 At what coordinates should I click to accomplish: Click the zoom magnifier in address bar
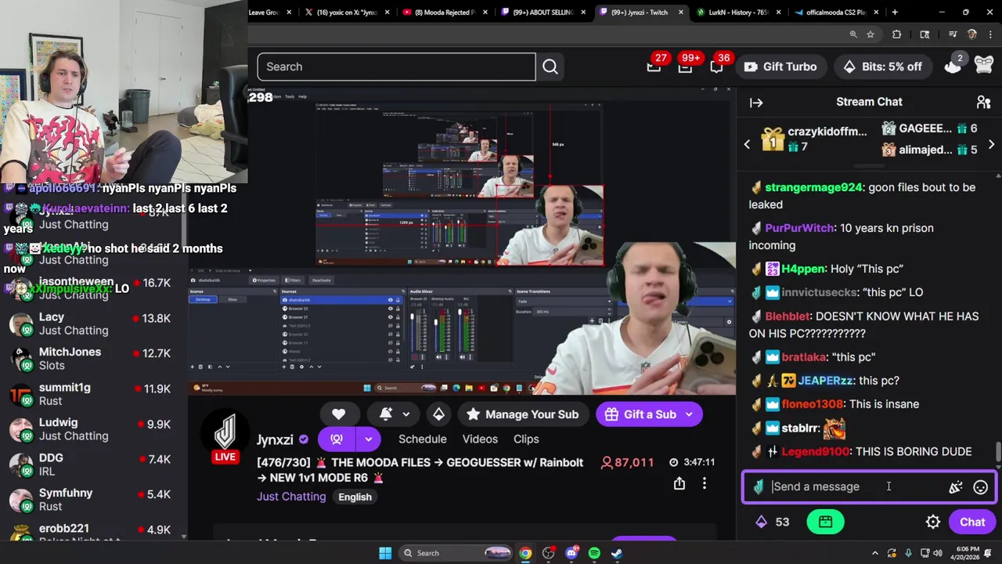click(x=853, y=34)
